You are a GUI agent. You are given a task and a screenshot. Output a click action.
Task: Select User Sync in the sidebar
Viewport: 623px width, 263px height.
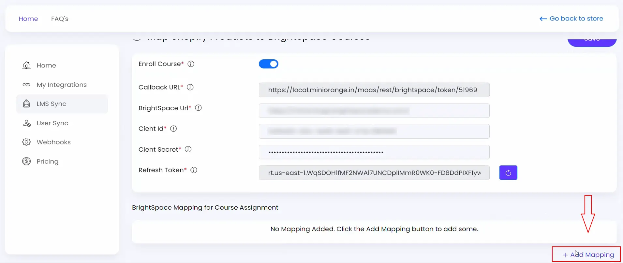pyautogui.click(x=62, y=123)
